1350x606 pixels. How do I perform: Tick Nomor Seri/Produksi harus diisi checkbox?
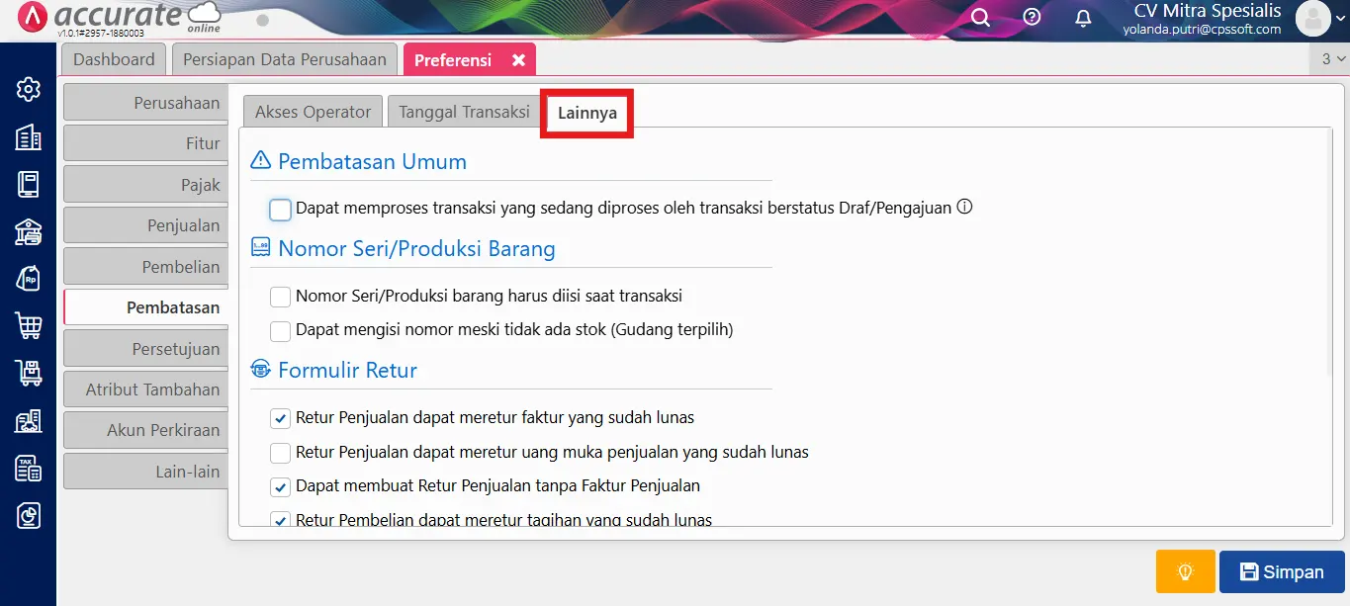click(281, 297)
